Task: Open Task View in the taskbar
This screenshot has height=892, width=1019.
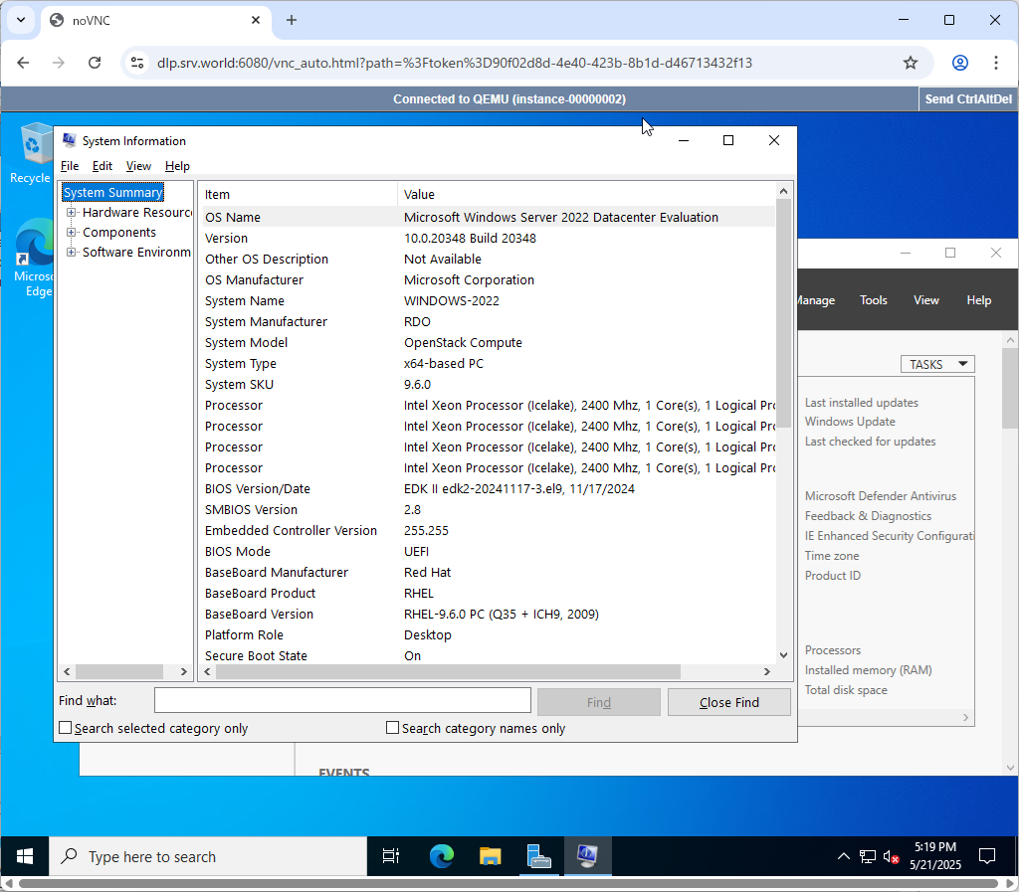Action: (x=390, y=857)
